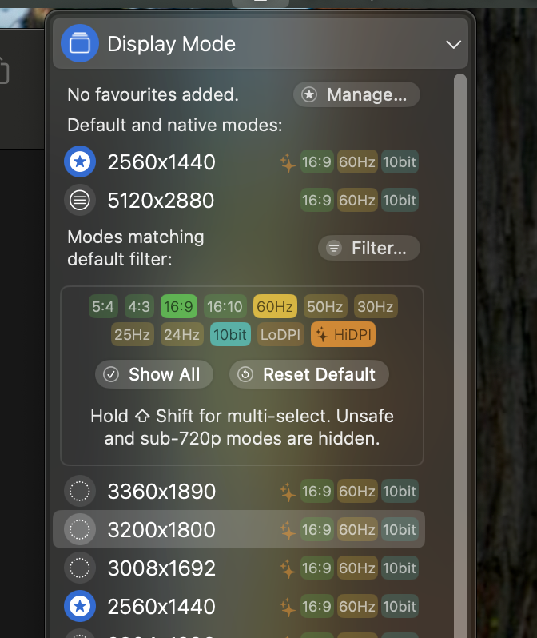The image size is (537, 638).
Task: Click the blue Display Mode stack icon
Action: coord(80,43)
